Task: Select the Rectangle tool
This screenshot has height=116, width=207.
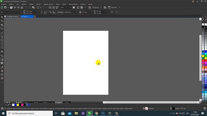Action: click(x=2, y=40)
